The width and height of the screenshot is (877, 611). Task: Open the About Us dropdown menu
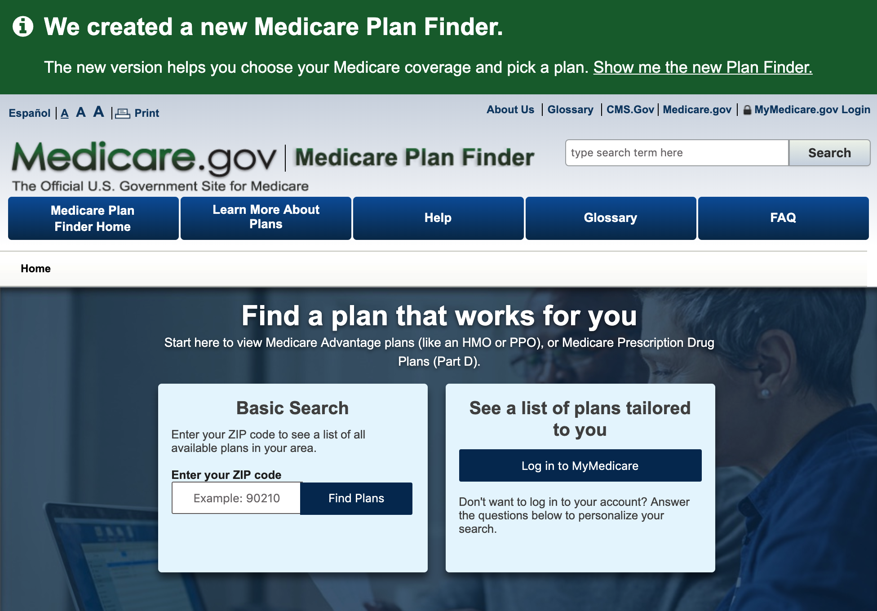point(510,111)
